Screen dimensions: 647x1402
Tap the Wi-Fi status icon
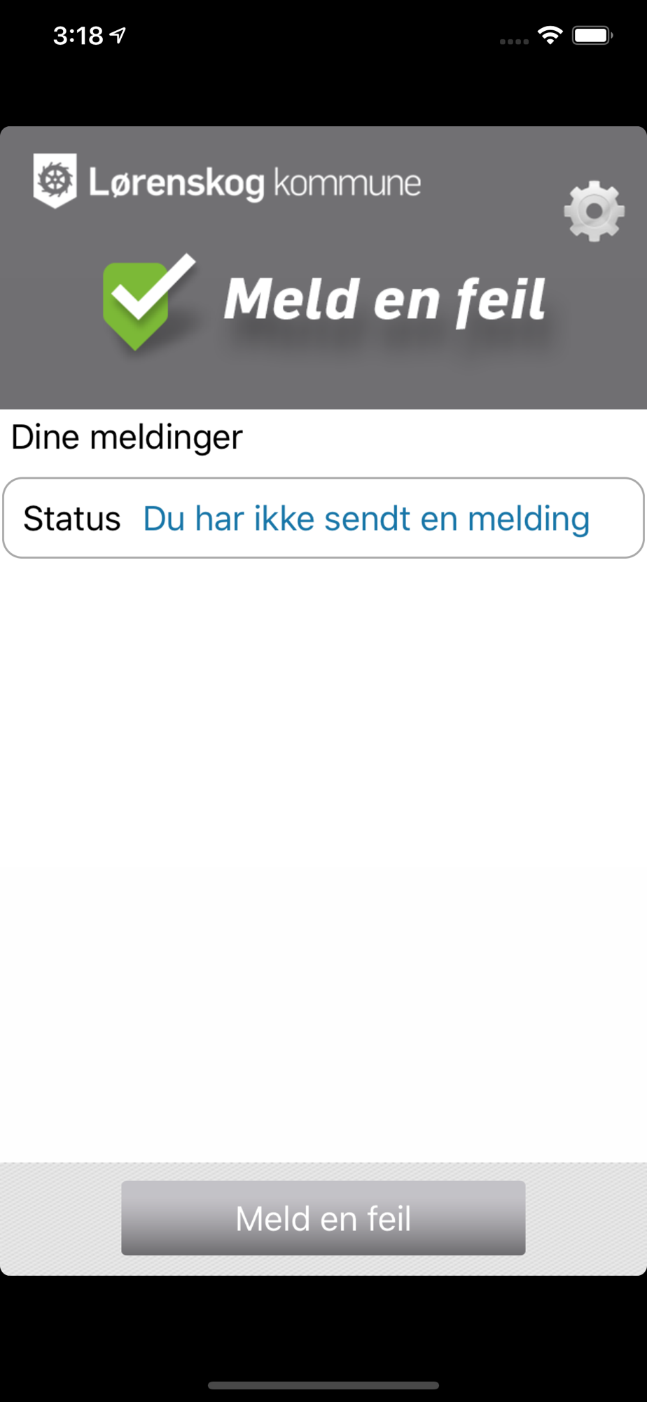click(x=550, y=35)
